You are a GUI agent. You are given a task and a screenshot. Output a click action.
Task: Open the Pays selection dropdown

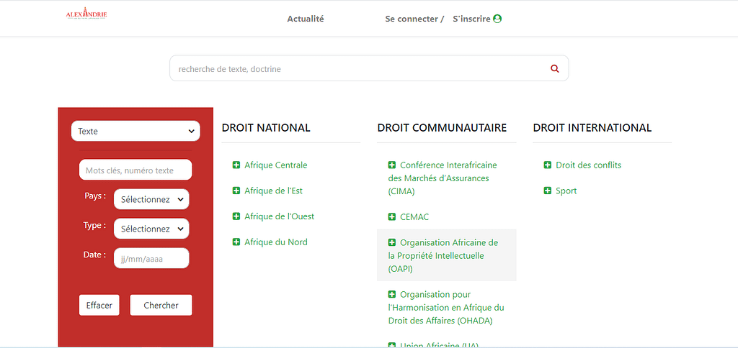coord(151,199)
